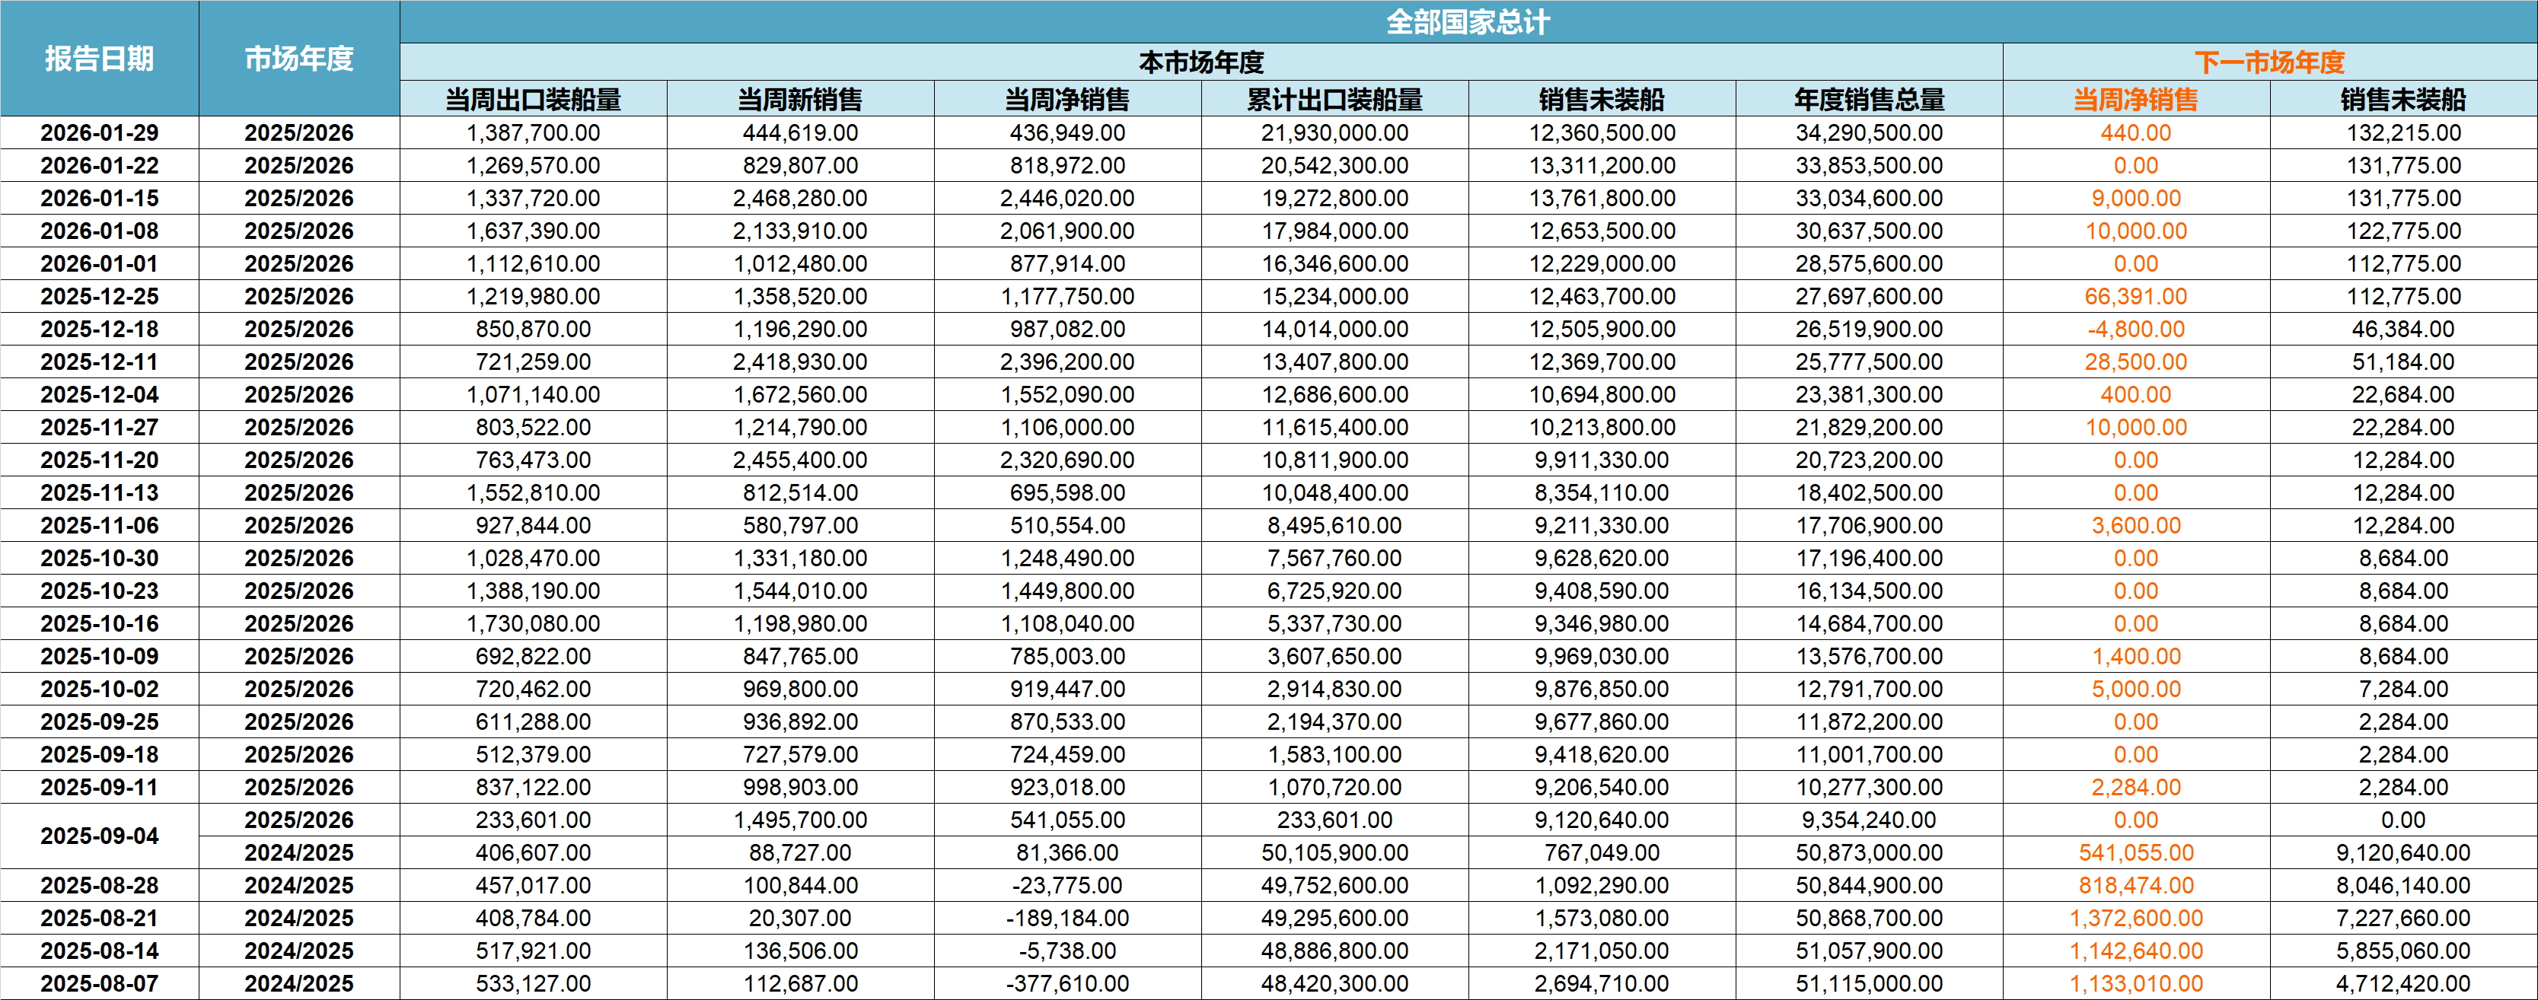The width and height of the screenshot is (2538, 1000).
Task: Click the 年度销售总量 column header
Action: tap(1869, 100)
